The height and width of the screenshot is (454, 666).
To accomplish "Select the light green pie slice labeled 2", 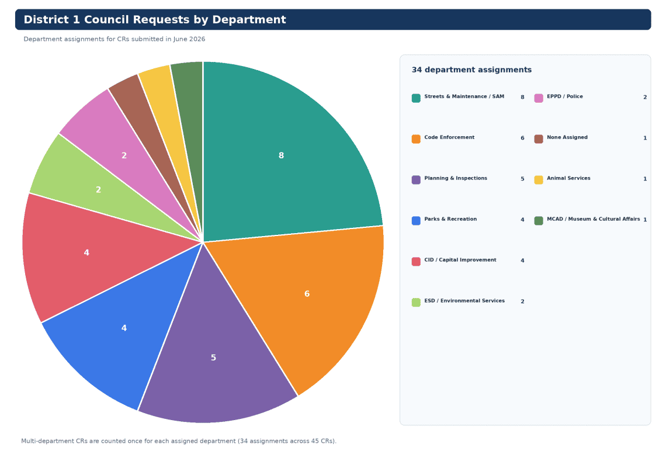I will point(99,189).
